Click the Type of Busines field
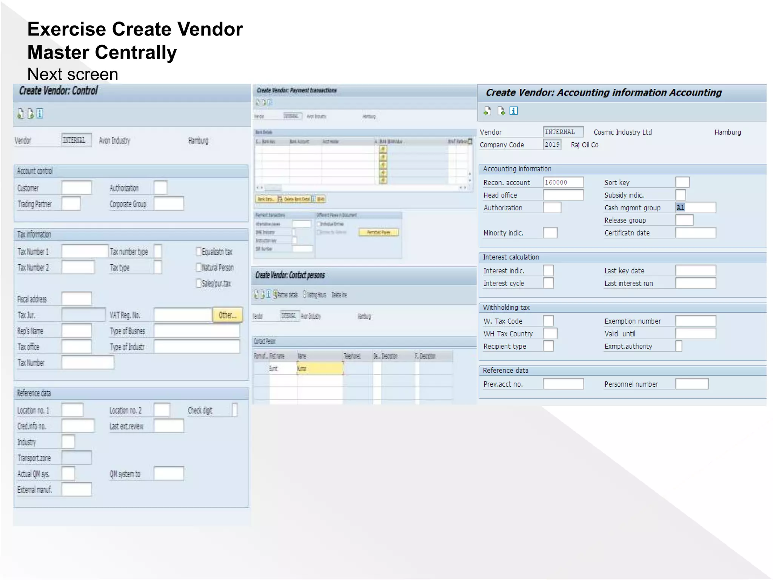Image resolution: width=773 pixels, height=580 pixels. click(197, 330)
